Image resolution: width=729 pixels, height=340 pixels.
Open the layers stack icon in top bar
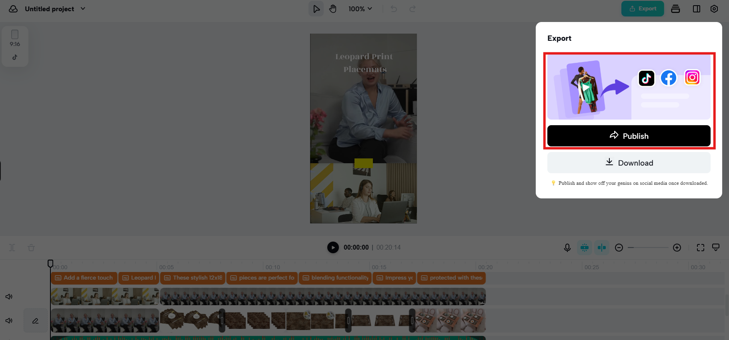(x=676, y=9)
